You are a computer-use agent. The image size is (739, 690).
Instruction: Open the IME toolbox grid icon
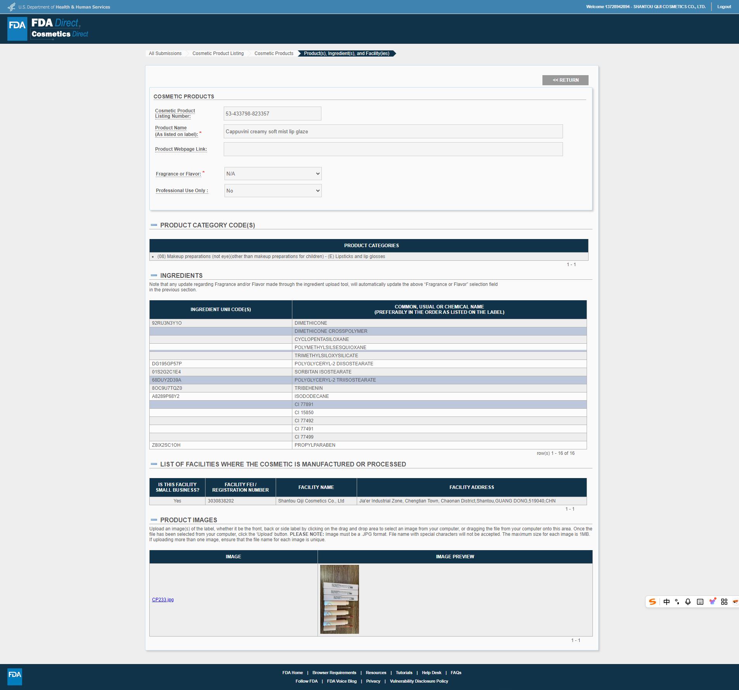pos(724,602)
